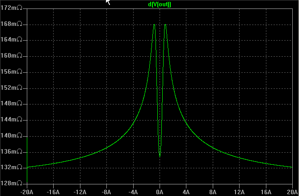This screenshot has width=299, height=196.
Task: Click the 144mΩ vertical axis label
Action: [x=12, y=120]
